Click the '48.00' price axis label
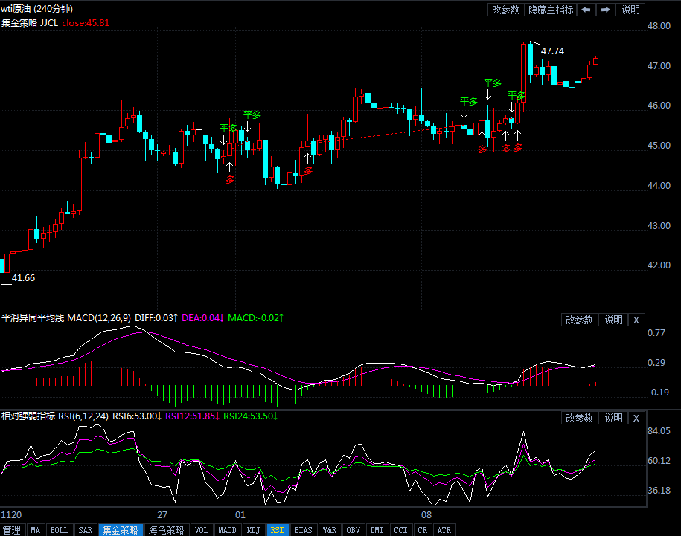 tap(659, 25)
